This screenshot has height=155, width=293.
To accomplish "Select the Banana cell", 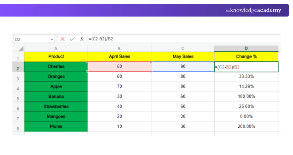I will coord(56,97).
